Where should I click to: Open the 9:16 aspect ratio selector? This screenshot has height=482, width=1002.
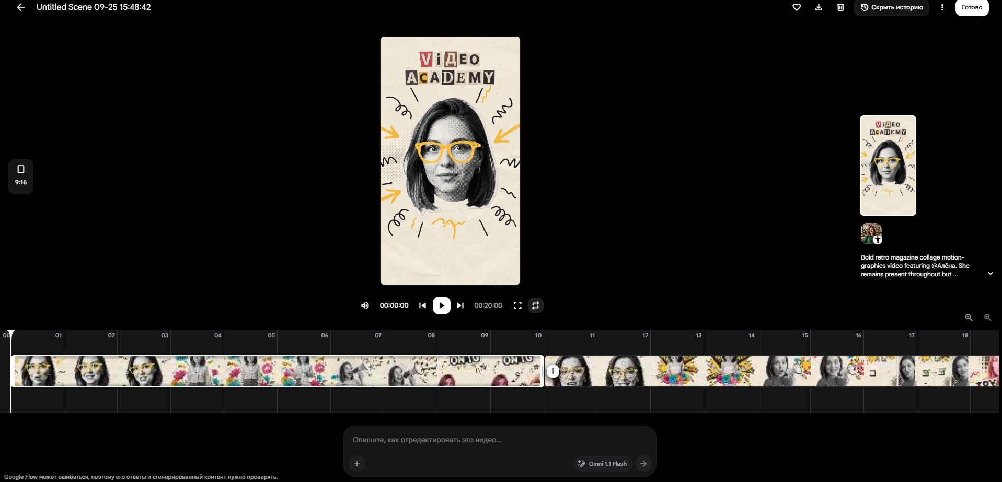[21, 176]
